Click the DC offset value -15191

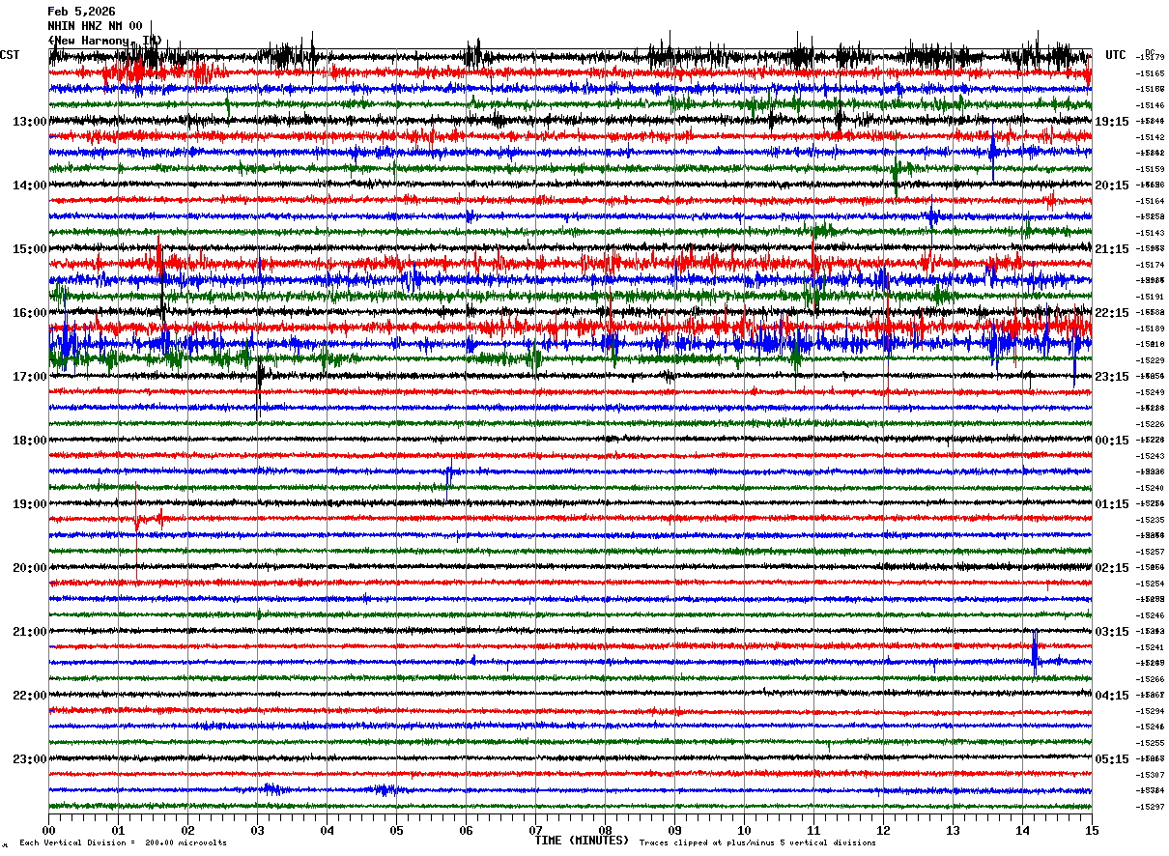coord(1151,297)
